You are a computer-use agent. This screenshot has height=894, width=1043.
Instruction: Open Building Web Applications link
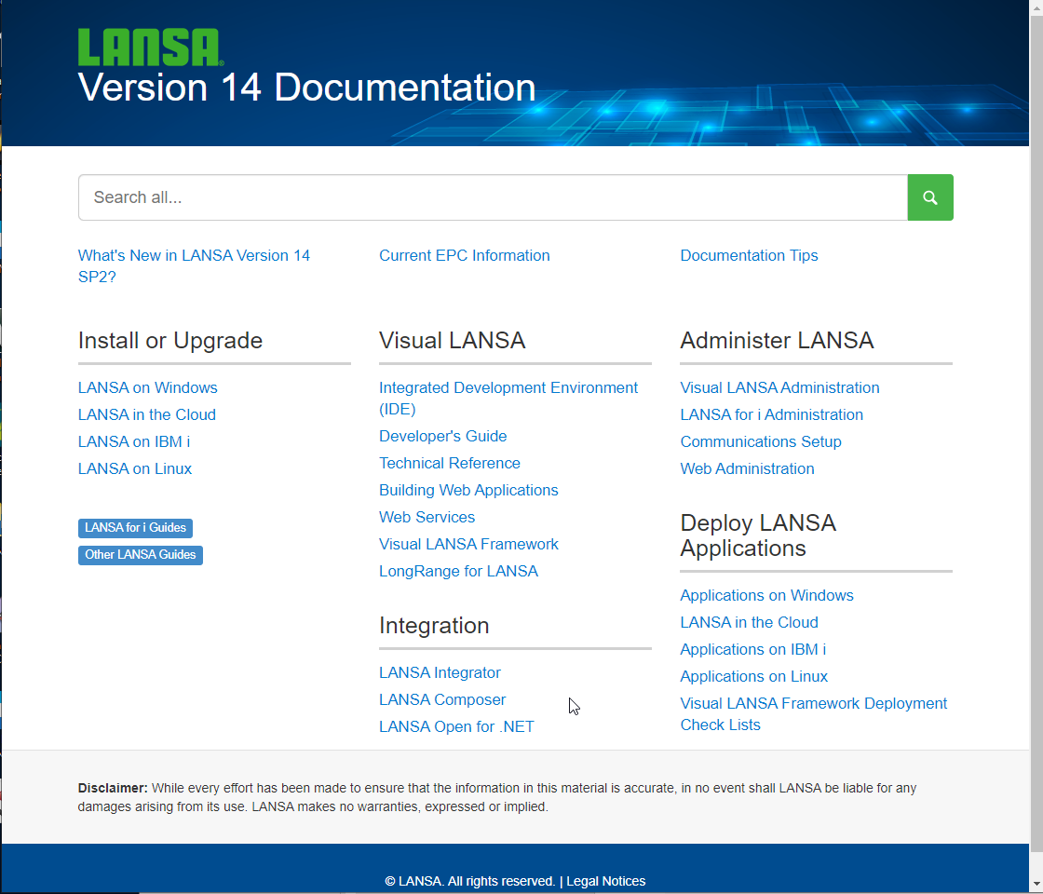[x=468, y=490]
